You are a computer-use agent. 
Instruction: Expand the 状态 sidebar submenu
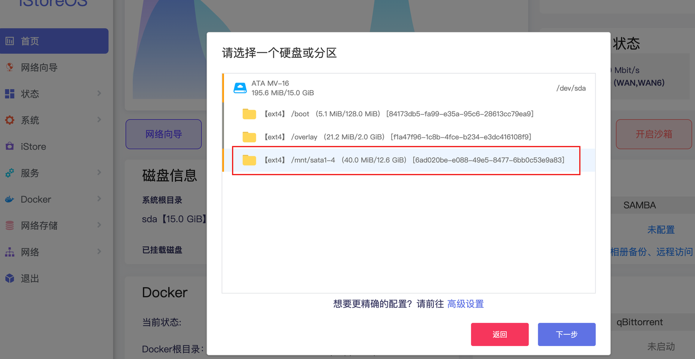pyautogui.click(x=100, y=94)
